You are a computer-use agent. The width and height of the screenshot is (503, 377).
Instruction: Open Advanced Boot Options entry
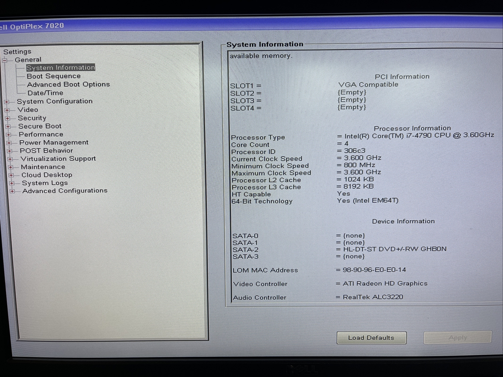69,85
